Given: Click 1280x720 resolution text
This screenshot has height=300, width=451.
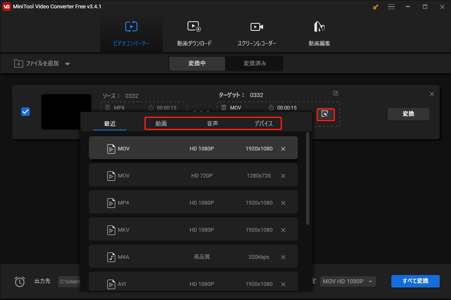Looking at the screenshot, I should pyautogui.click(x=258, y=176).
